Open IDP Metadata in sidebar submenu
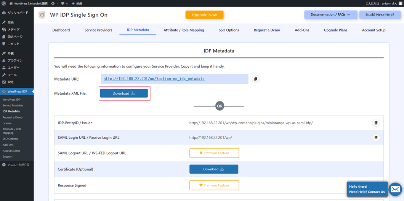 [x=11, y=111]
